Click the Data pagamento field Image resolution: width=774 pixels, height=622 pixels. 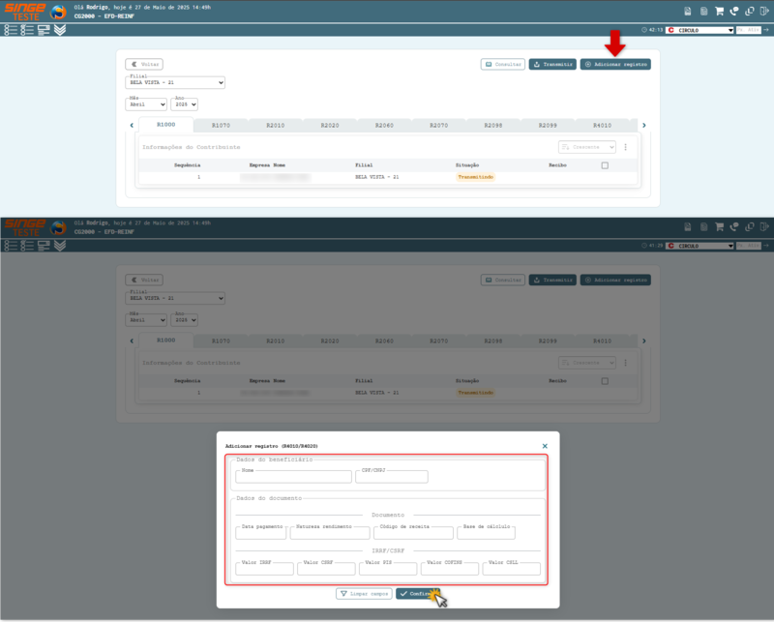coord(260,533)
